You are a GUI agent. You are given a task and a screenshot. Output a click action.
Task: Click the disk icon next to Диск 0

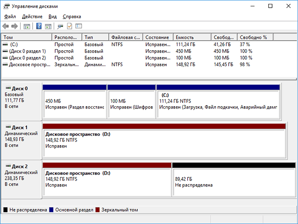click(x=8, y=88)
